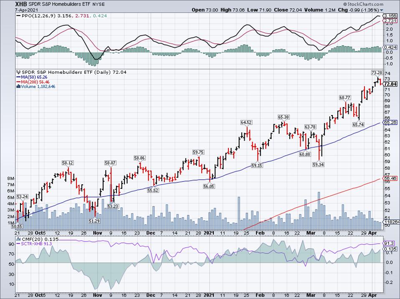This screenshot has width=400, height=299.
Task: Click the 59.75 peak price label
Action: tap(198, 152)
